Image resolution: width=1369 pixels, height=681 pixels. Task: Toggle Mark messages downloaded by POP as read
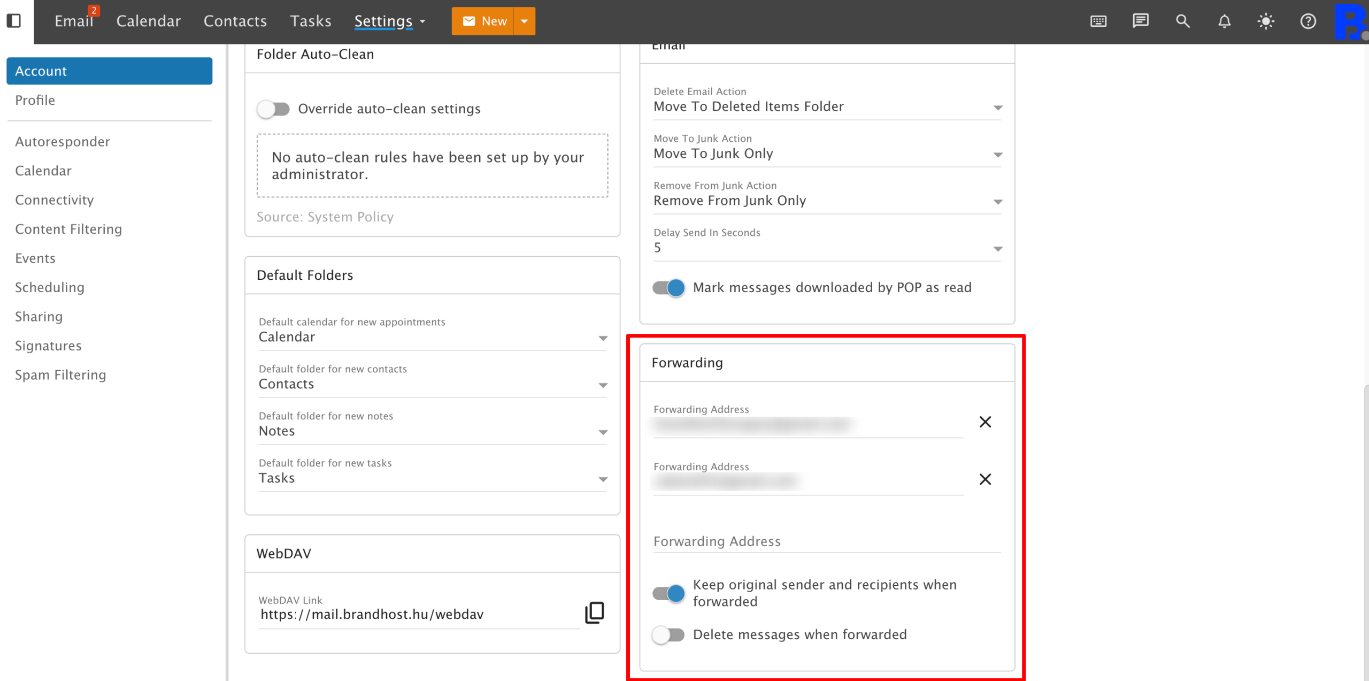668,288
